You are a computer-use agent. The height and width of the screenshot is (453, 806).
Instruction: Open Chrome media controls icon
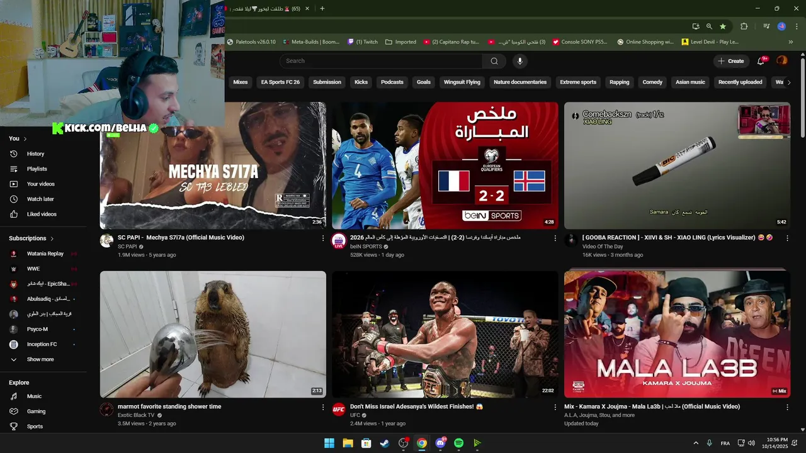click(x=766, y=26)
